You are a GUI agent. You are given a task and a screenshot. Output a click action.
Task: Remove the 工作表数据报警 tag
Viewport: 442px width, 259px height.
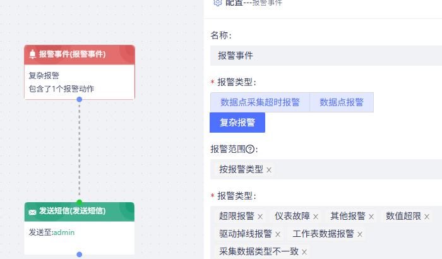[x=360, y=234]
